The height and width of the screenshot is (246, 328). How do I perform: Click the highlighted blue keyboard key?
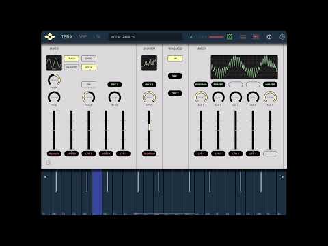97,192
